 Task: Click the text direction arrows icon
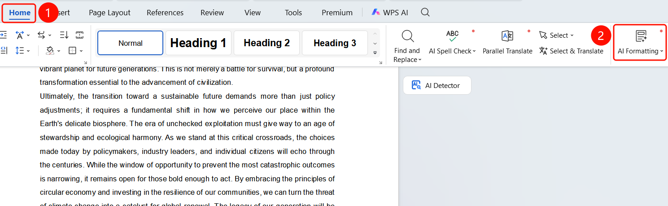(x=41, y=35)
